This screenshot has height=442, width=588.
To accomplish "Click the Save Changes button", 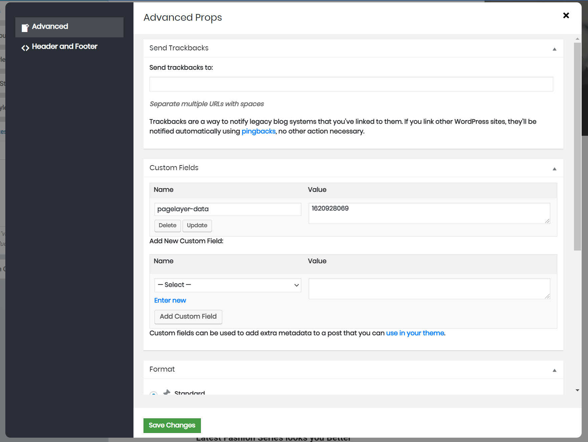I will point(172,425).
